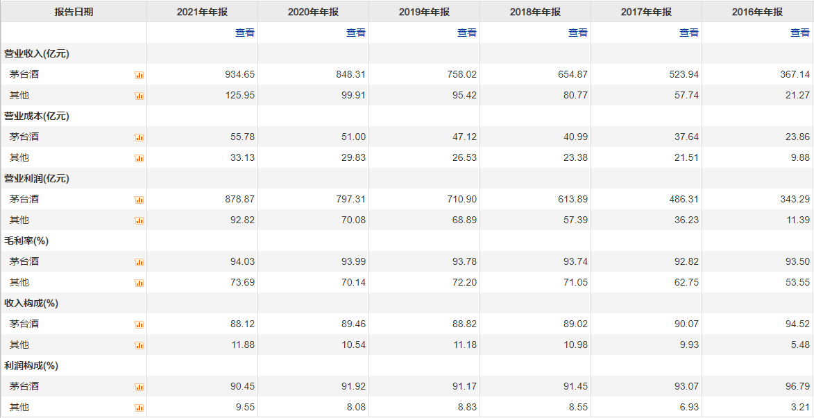
Task: Click 查看 link for 2021年年报
Action: coord(245,33)
